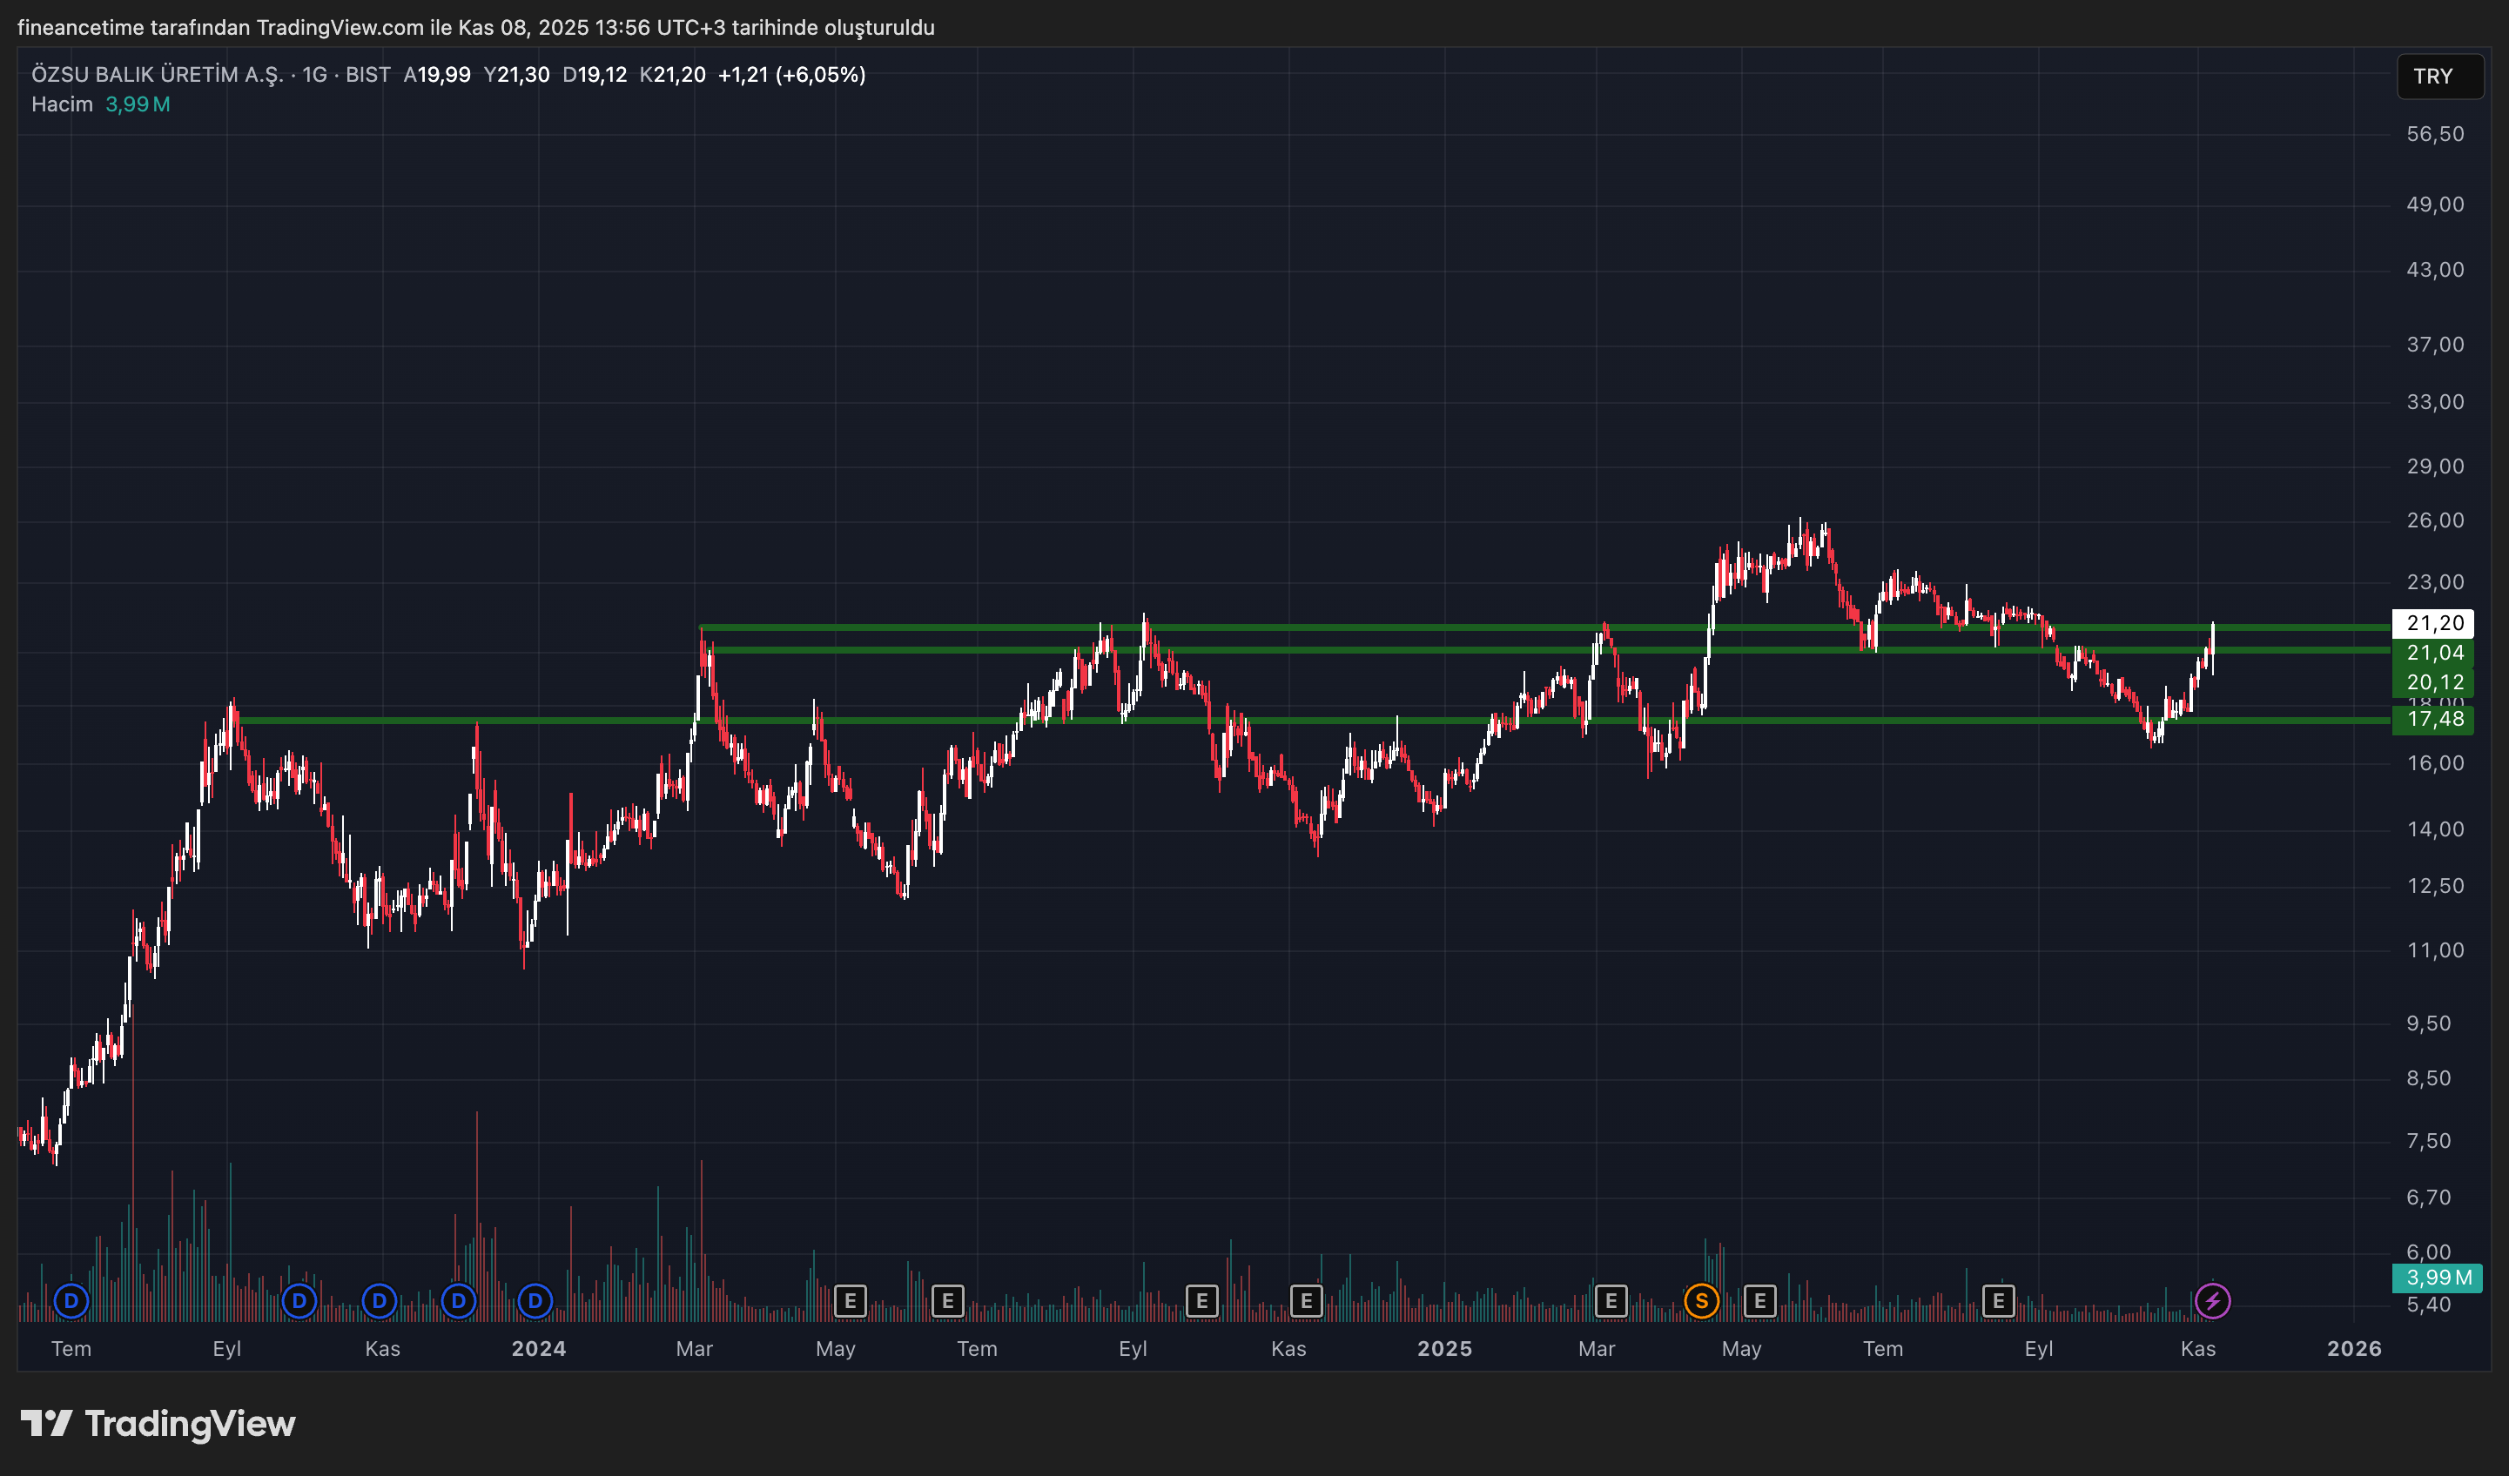Viewport: 2509px width, 1476px height.
Task: Click the white 21,20 current price label
Action: pyautogui.click(x=2433, y=623)
